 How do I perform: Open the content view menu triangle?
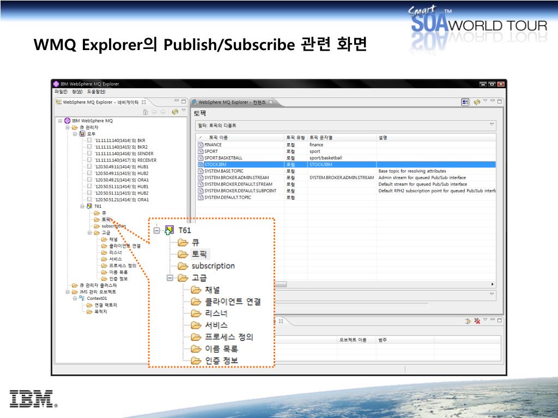pyautogui.click(x=484, y=101)
